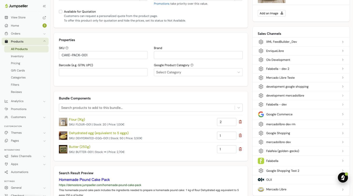Open the mercadolibre dev rm channel row
The width and height of the screenshot is (353, 196).
pos(301,124)
